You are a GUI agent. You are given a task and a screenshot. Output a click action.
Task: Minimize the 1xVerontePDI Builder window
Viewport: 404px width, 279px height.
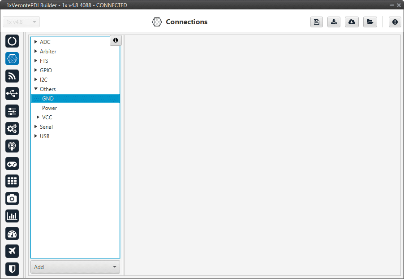point(392,5)
